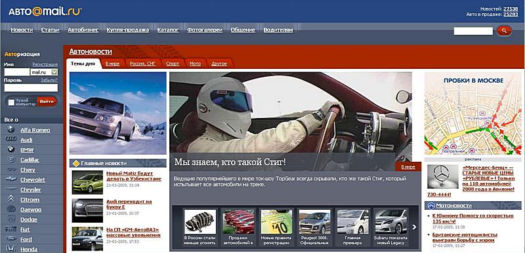
Task: Click the Citroen chevrons logo icon
Action: (x=11, y=199)
